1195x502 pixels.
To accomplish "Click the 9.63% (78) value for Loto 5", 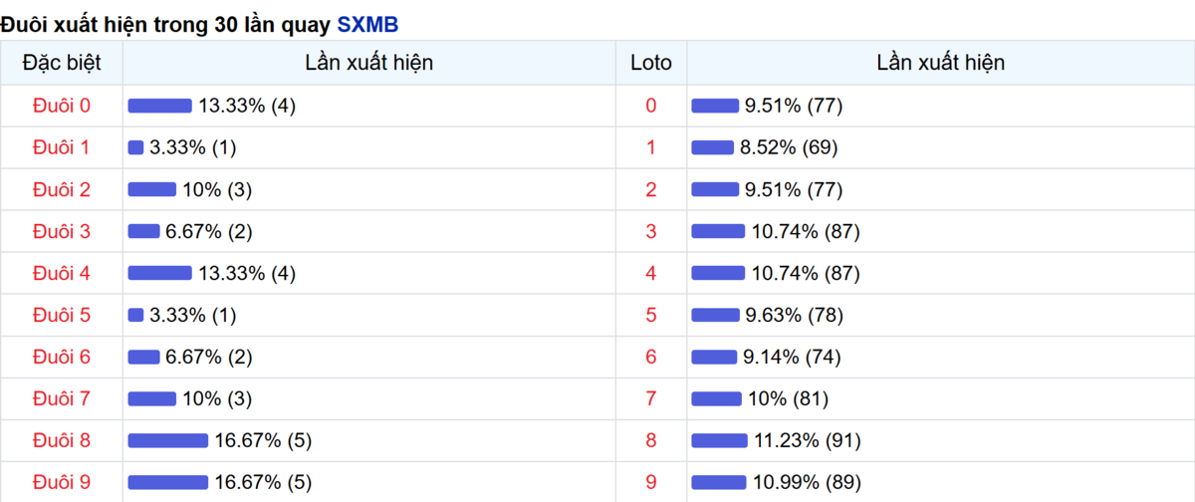I will pyautogui.click(x=795, y=315).
